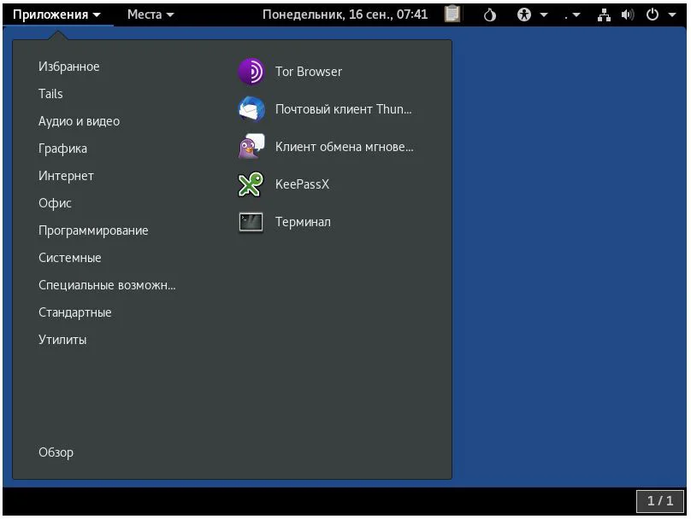The image size is (691, 519).
Task: Open the power system menu dropdown
Action: (x=659, y=15)
